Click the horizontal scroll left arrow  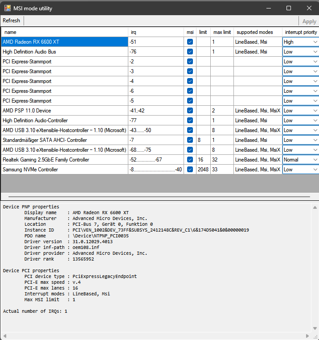tap(5, 336)
